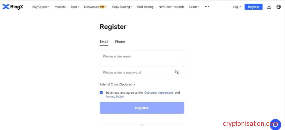The width and height of the screenshot is (285, 130).
Task: Open the globe language selector
Action: click(x=279, y=7)
